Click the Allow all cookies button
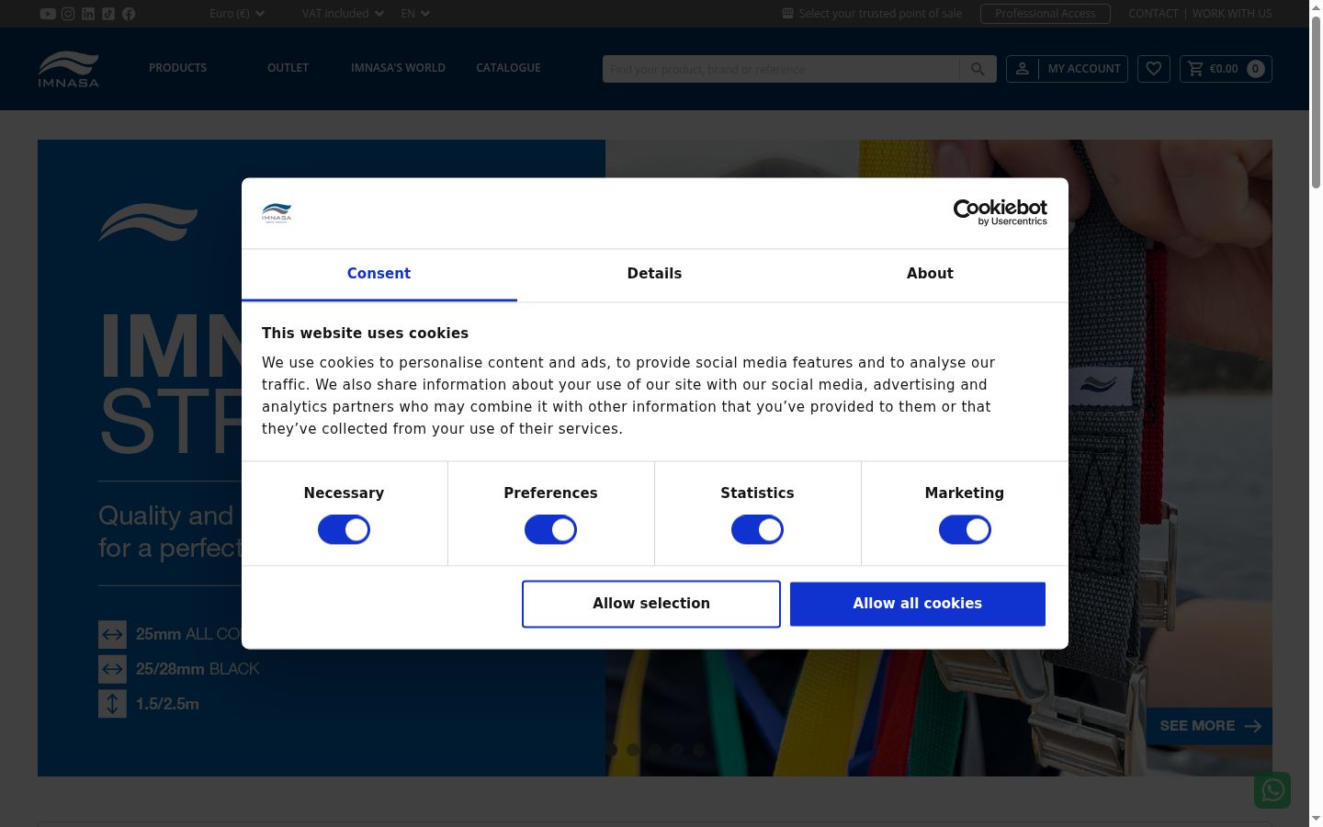 pyautogui.click(x=918, y=604)
